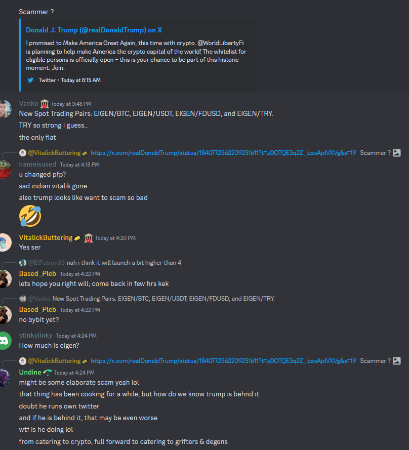Click the nameisused username
The height and width of the screenshot is (450, 409).
37,165
